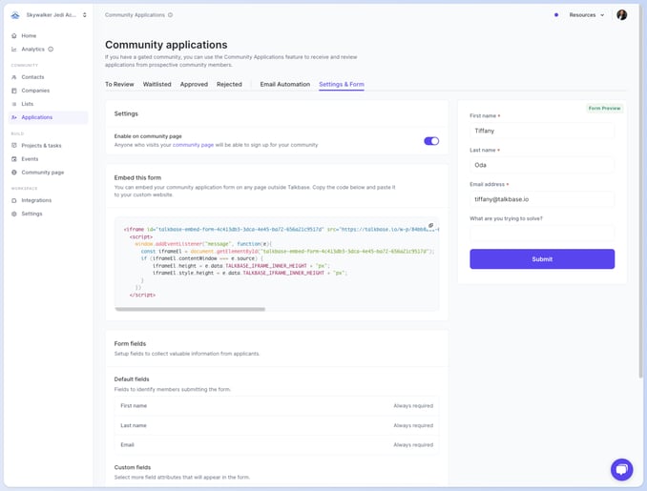Toggle Enable on community page switch
This screenshot has width=647, height=491.
pos(431,141)
